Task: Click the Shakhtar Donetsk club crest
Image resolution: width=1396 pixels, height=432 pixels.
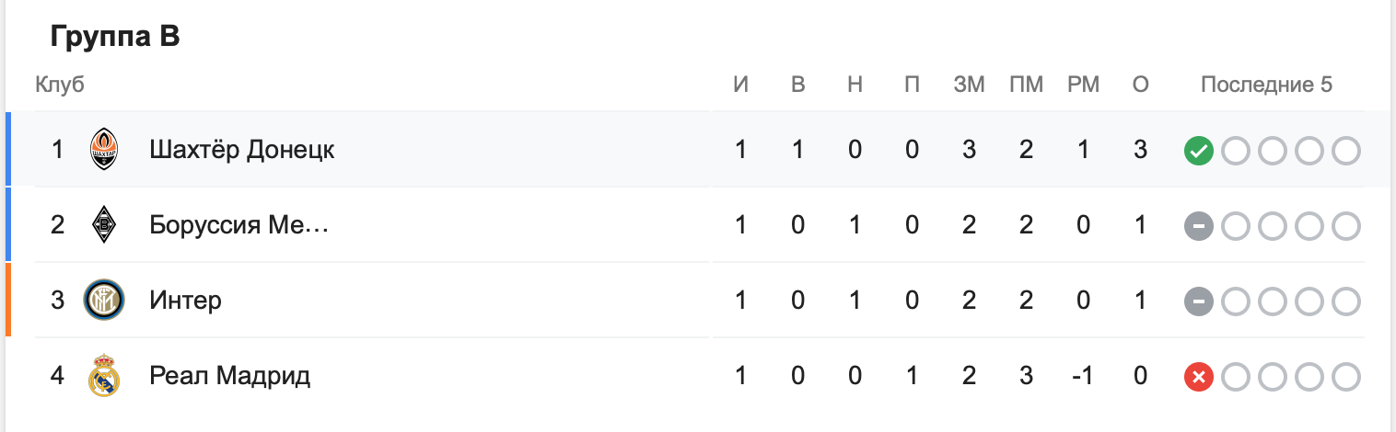Action: pos(104,150)
